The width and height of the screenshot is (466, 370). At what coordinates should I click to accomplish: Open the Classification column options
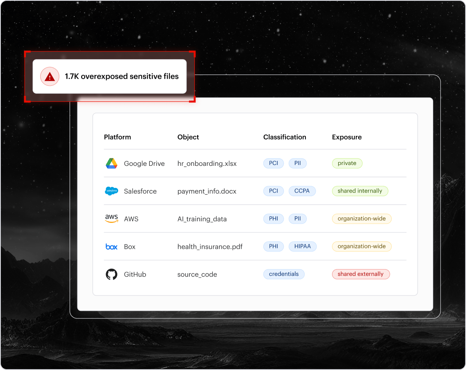tap(285, 137)
